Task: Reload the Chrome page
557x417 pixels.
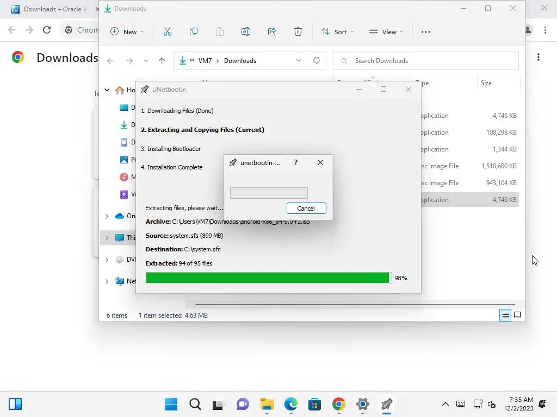Action: [47, 30]
